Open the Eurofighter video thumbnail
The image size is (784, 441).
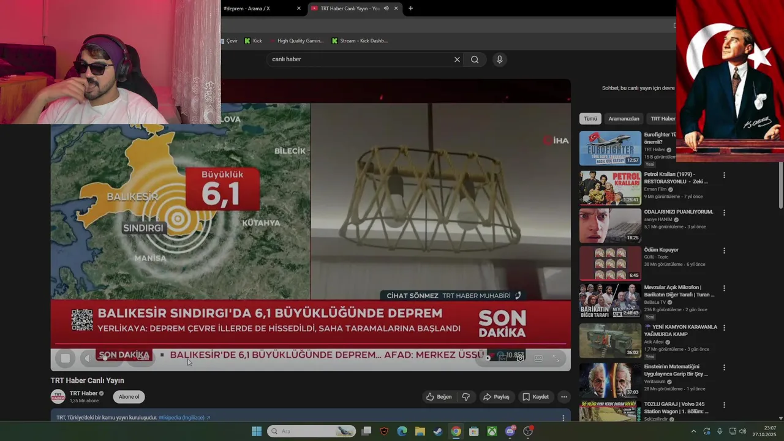click(610, 148)
